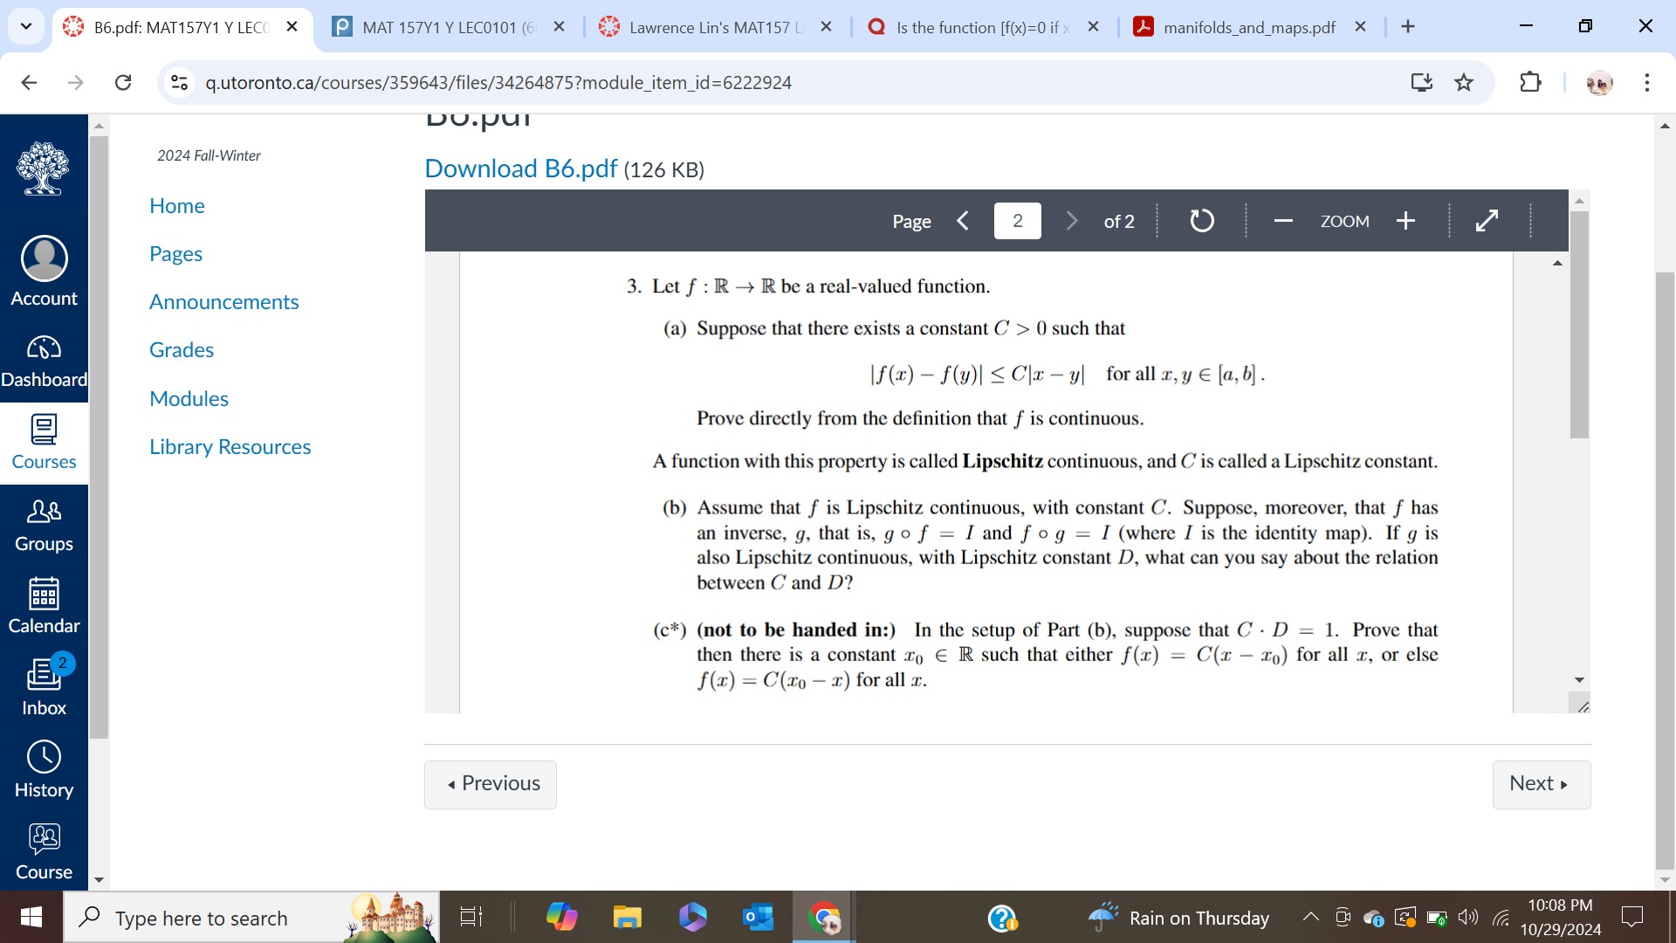
Task: Click the University of Toronto crest logo
Action: click(43, 169)
